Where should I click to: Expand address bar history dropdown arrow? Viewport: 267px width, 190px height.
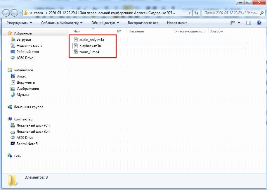[x=190, y=13]
